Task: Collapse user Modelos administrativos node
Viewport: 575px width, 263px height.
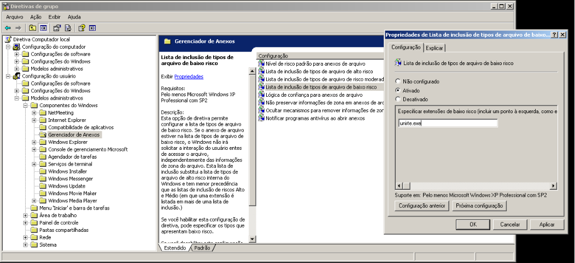Action: (16, 98)
